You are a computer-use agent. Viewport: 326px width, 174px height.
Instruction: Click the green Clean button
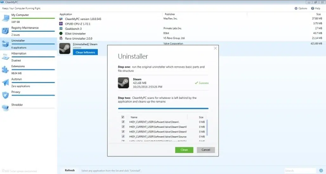[x=184, y=150]
